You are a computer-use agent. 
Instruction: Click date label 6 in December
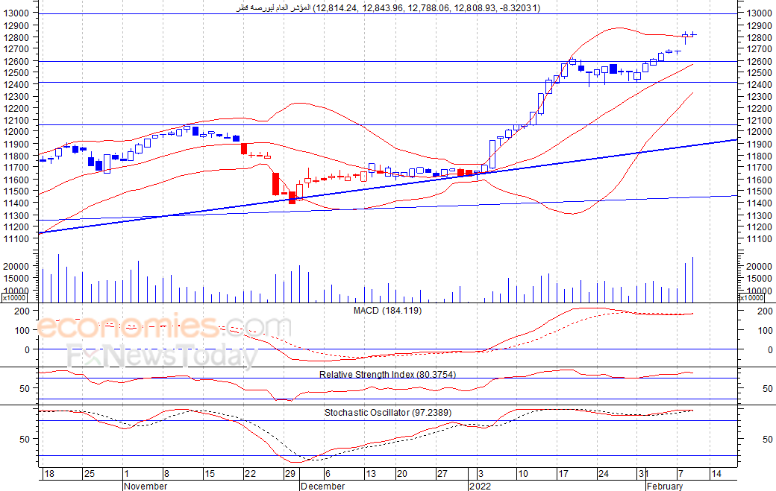click(328, 474)
